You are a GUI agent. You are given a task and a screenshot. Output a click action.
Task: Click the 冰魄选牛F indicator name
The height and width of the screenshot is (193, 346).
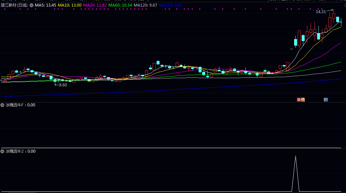click(x=15, y=105)
